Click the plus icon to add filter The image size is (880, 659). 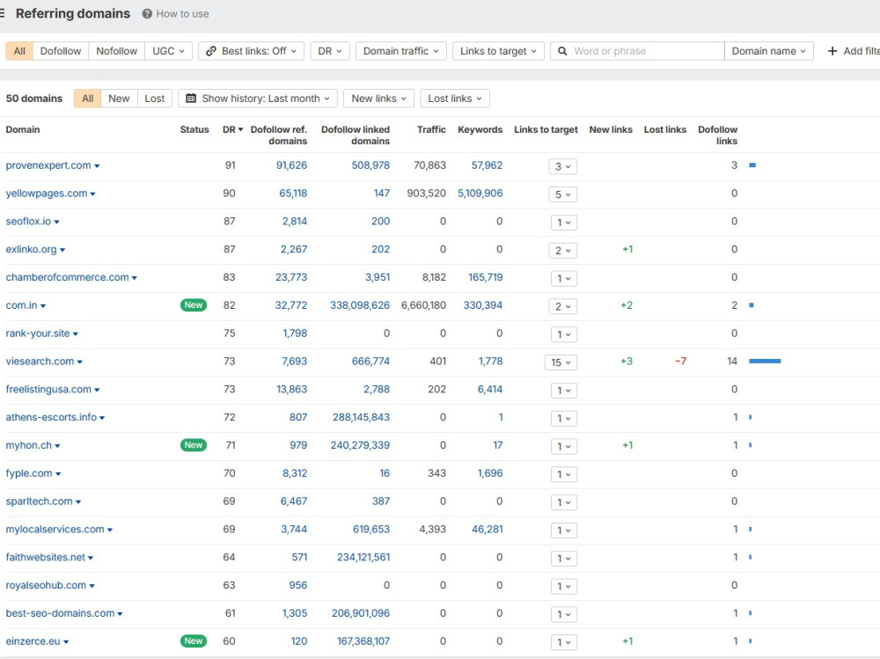pos(832,51)
